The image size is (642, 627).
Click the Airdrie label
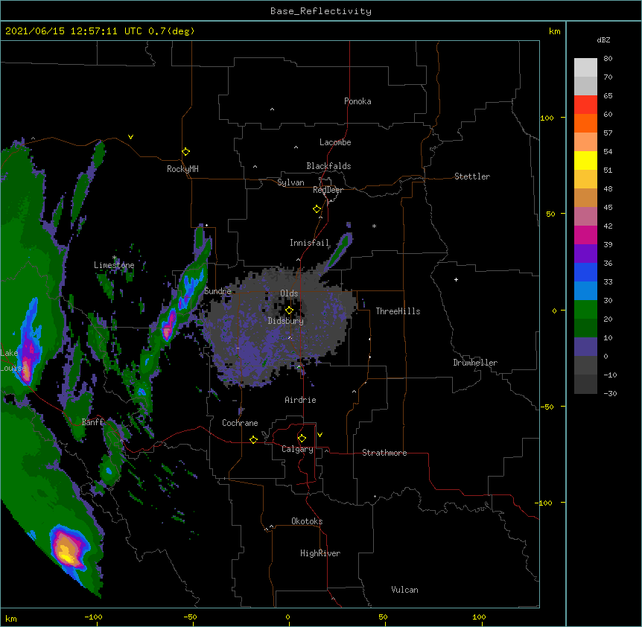[x=301, y=400]
